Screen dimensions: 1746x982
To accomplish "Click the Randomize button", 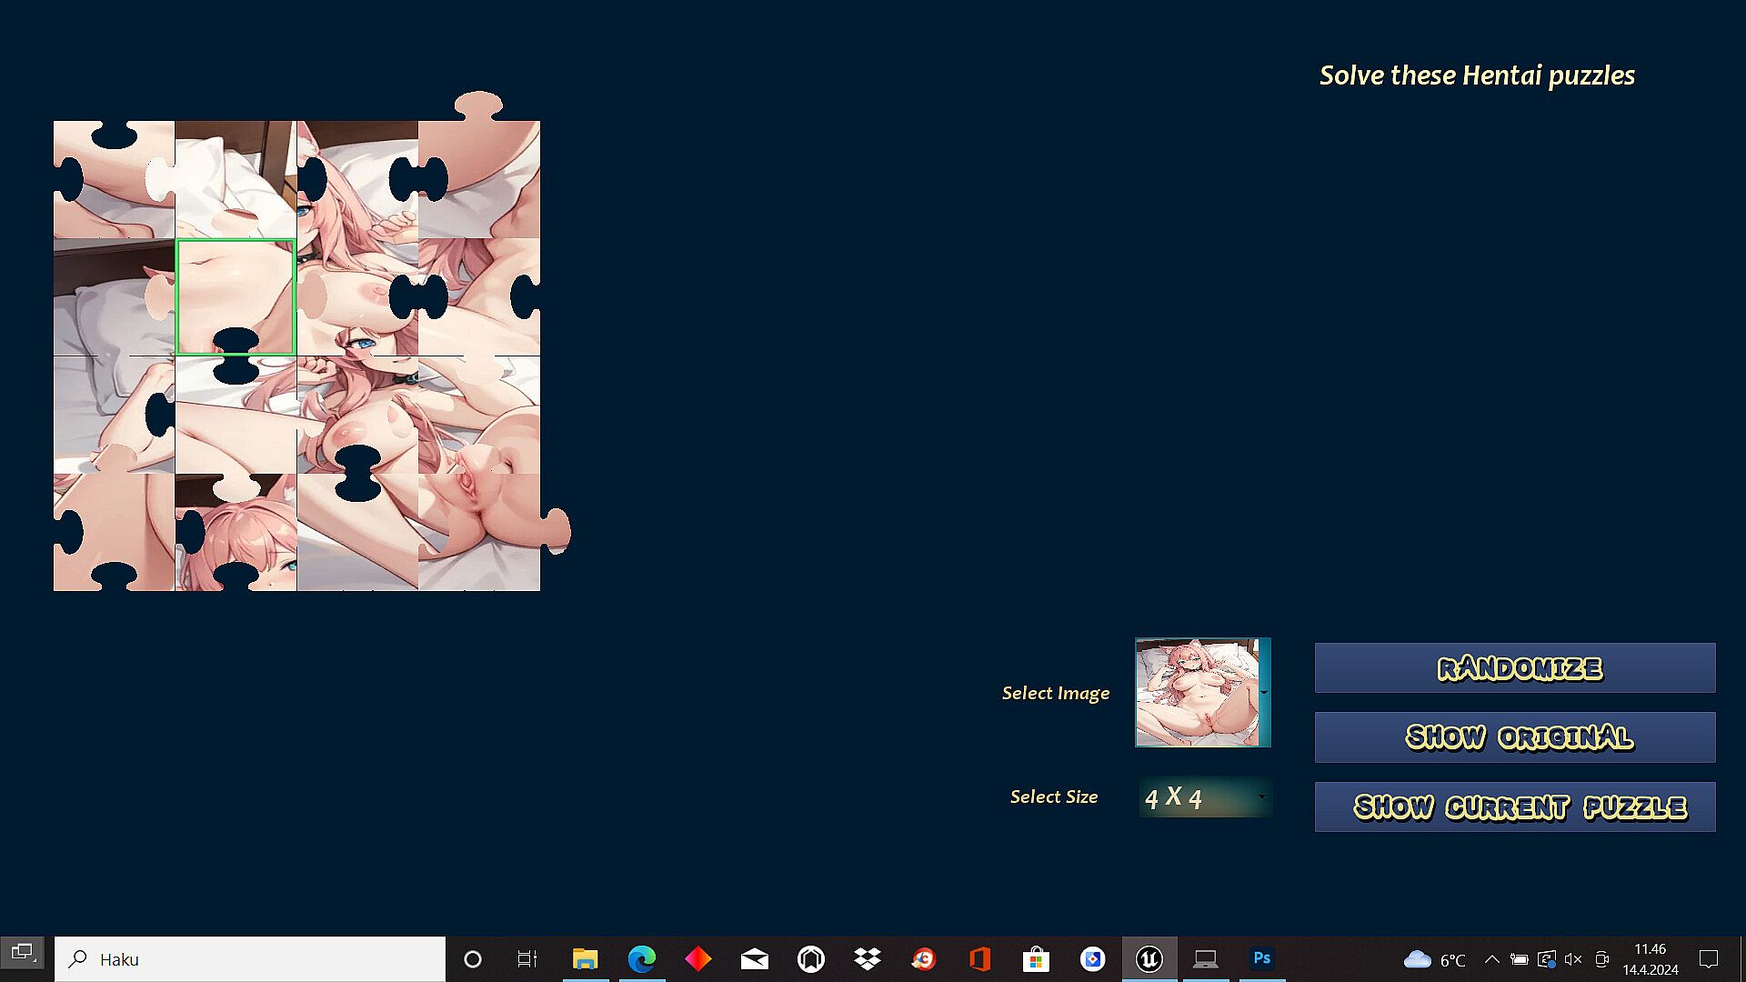I will point(1514,668).
